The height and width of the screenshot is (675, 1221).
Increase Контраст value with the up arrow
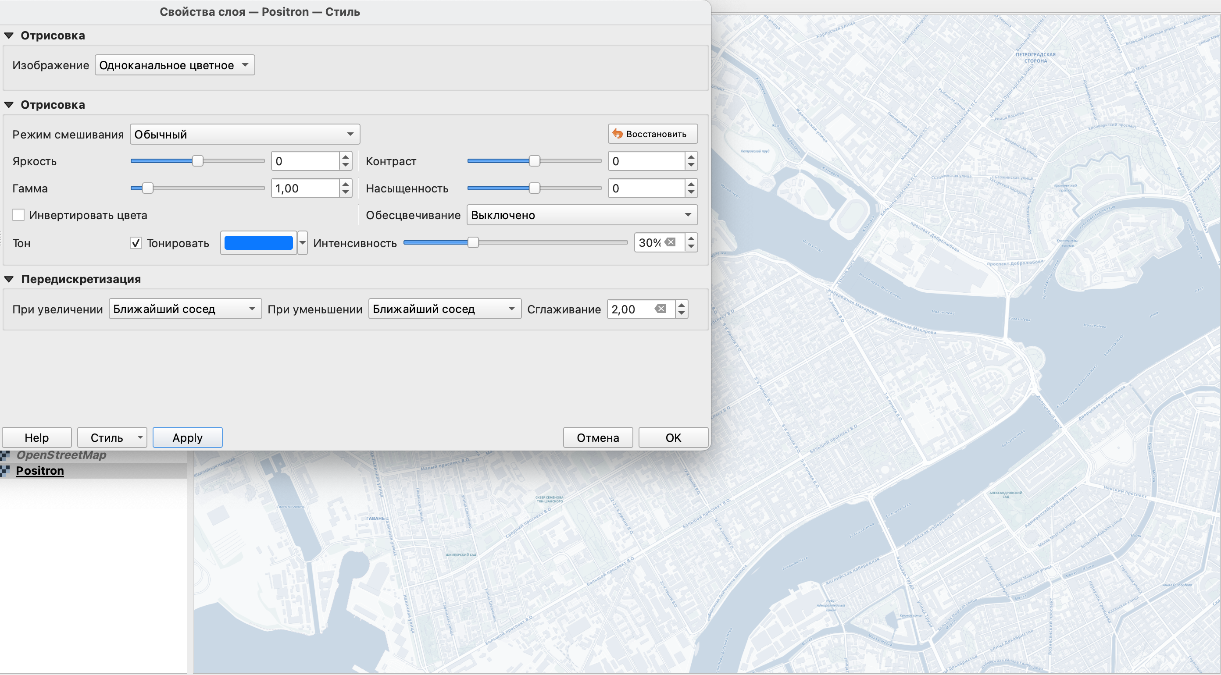coord(691,156)
